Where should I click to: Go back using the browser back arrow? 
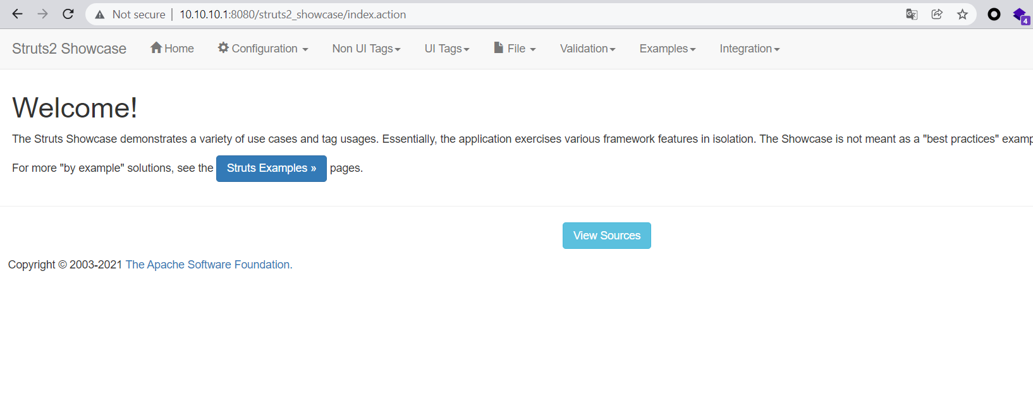pos(17,14)
